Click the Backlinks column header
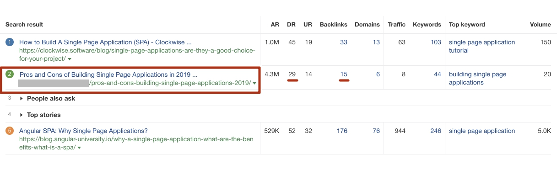557x170 pixels. (x=333, y=24)
